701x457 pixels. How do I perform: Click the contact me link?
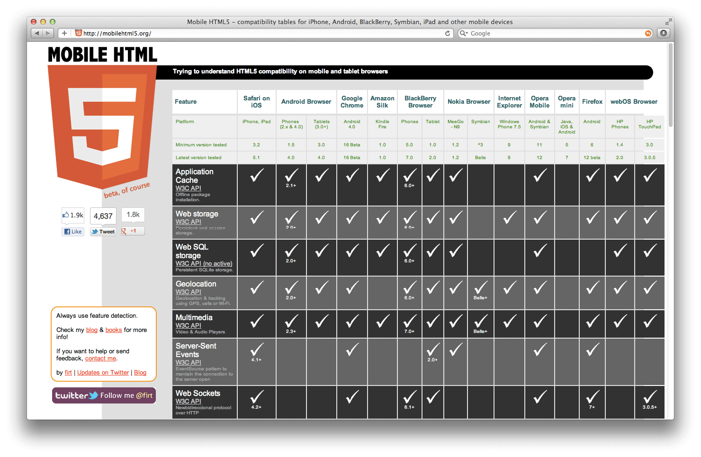click(100, 358)
